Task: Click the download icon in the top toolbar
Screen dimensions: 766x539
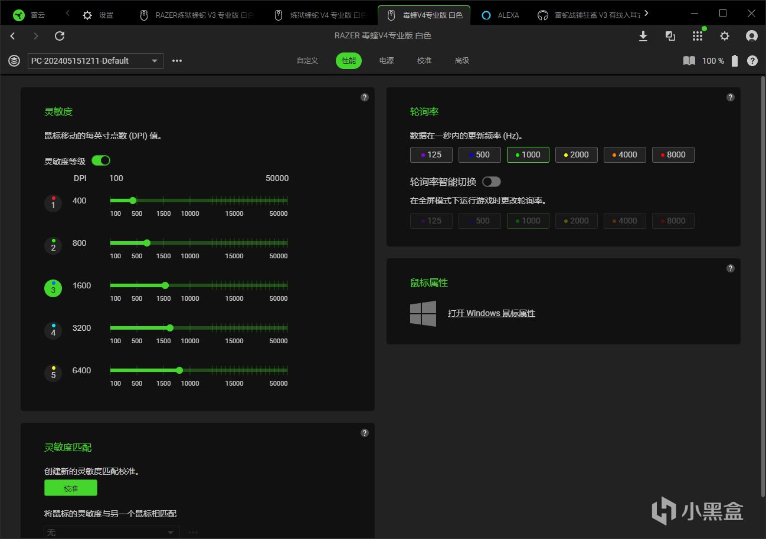Action: (643, 36)
